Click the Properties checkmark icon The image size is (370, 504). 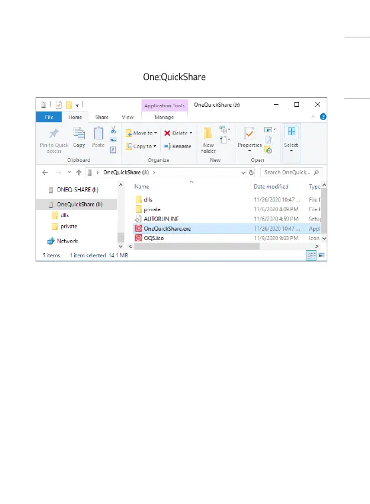pos(250,133)
